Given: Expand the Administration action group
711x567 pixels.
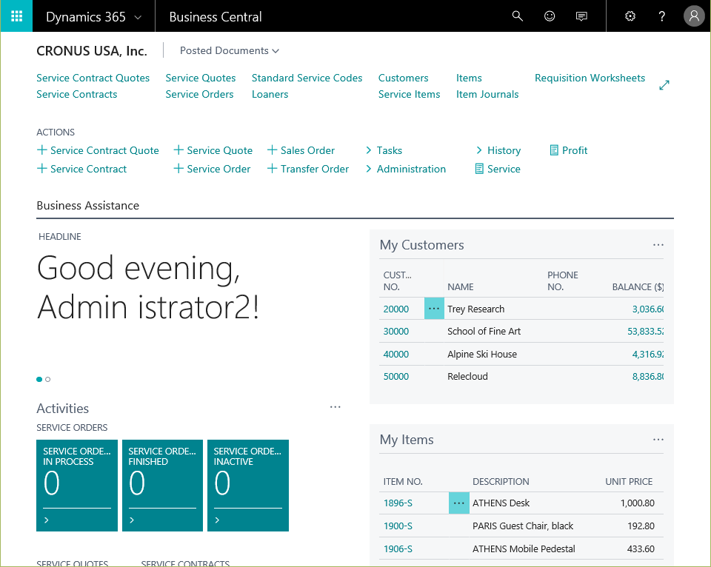Looking at the screenshot, I should click(405, 169).
